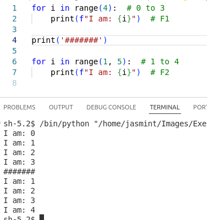Screen dimensions: 207x220
Task: Click on range(4) in line 1
Action: pos(93,8)
